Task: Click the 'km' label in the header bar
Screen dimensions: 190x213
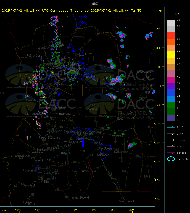Action: 160,11
